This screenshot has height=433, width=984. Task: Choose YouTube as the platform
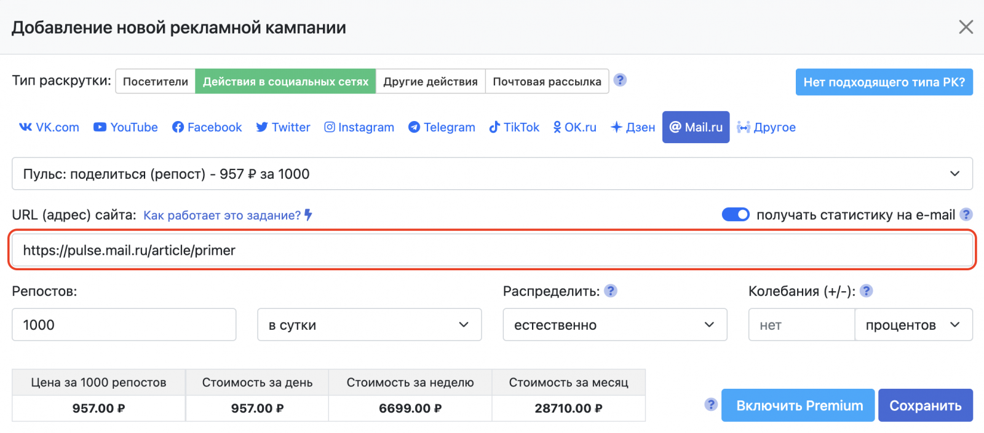[125, 127]
